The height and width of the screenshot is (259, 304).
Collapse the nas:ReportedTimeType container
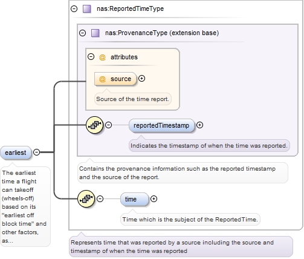tap(74, 8)
